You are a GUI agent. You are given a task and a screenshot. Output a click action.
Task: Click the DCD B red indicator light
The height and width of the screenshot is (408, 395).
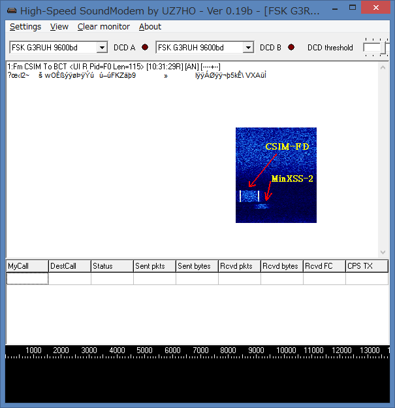[x=291, y=47]
